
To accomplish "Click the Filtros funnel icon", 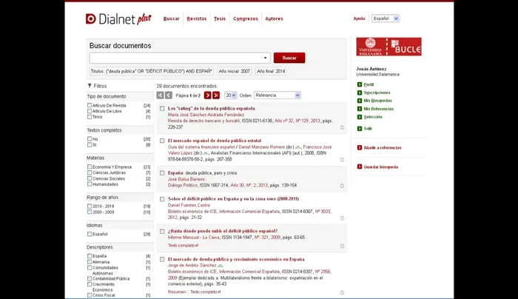I will pyautogui.click(x=90, y=86).
